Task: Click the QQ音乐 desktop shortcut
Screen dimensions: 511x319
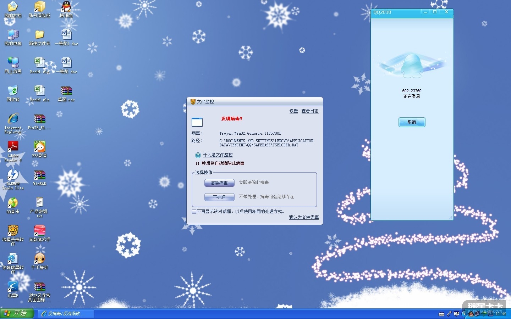Action: click(13, 206)
